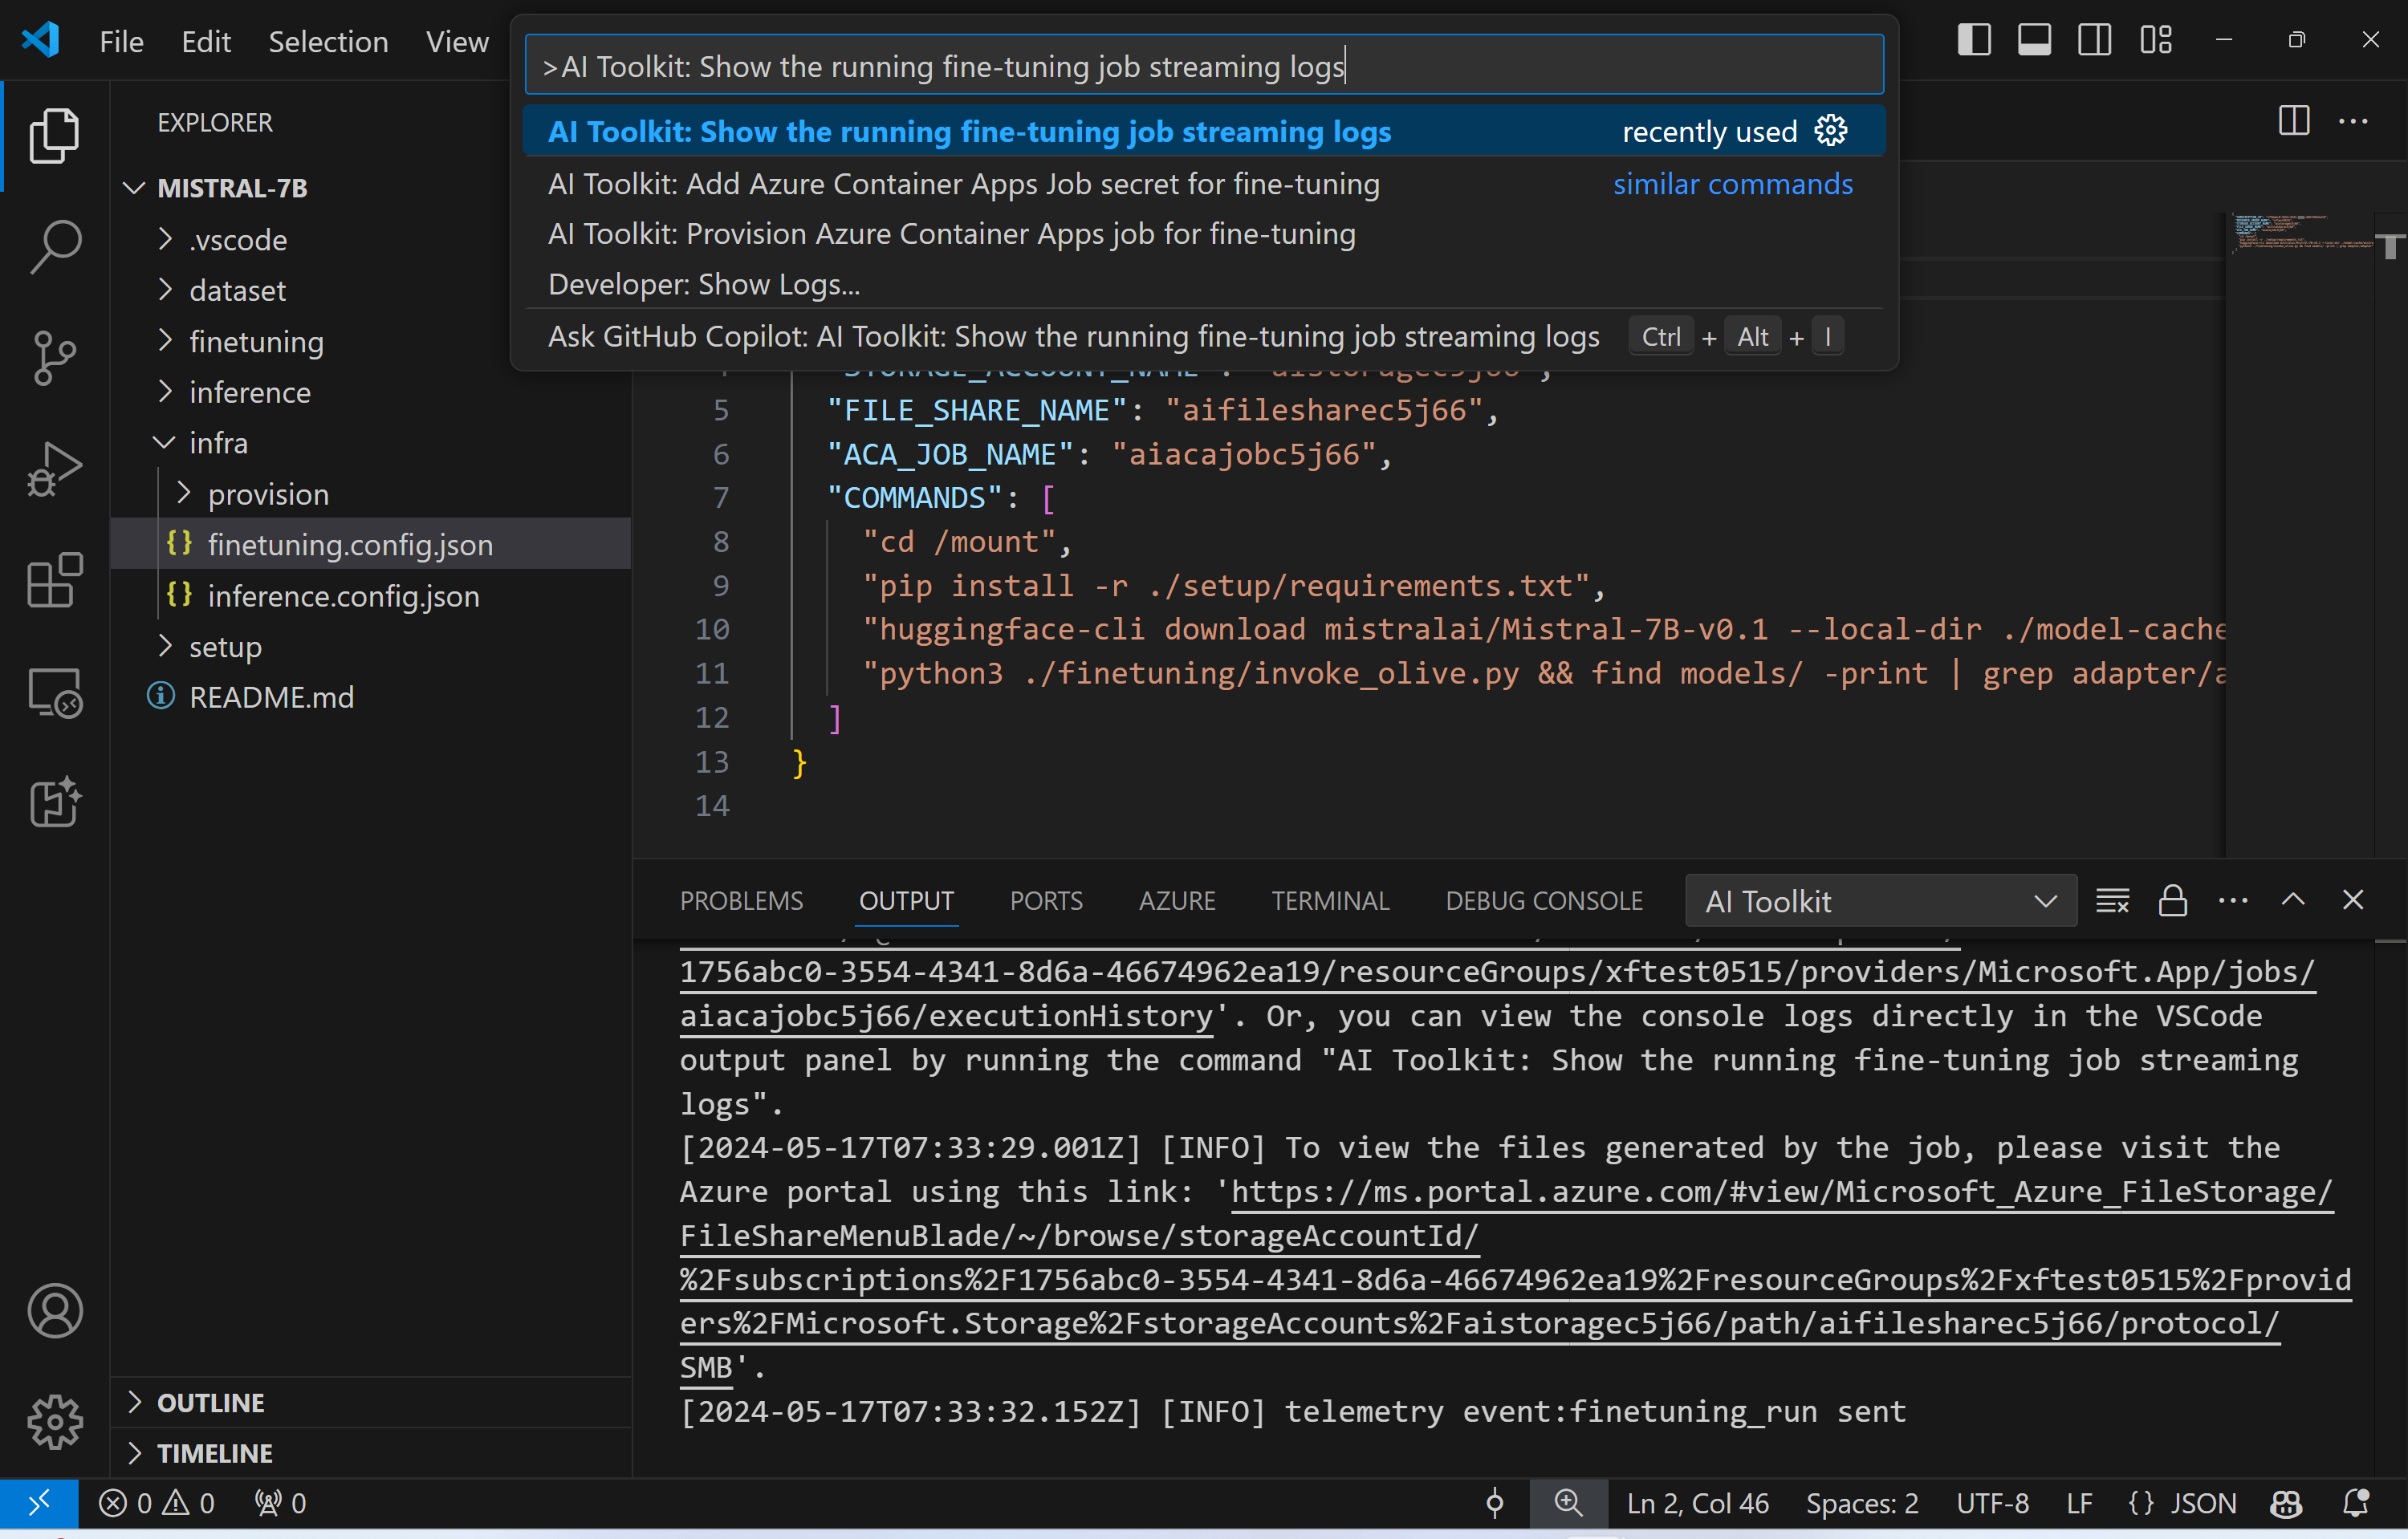This screenshot has width=2408, height=1539.
Task: Open the Search view in activity bar
Action: [x=54, y=246]
